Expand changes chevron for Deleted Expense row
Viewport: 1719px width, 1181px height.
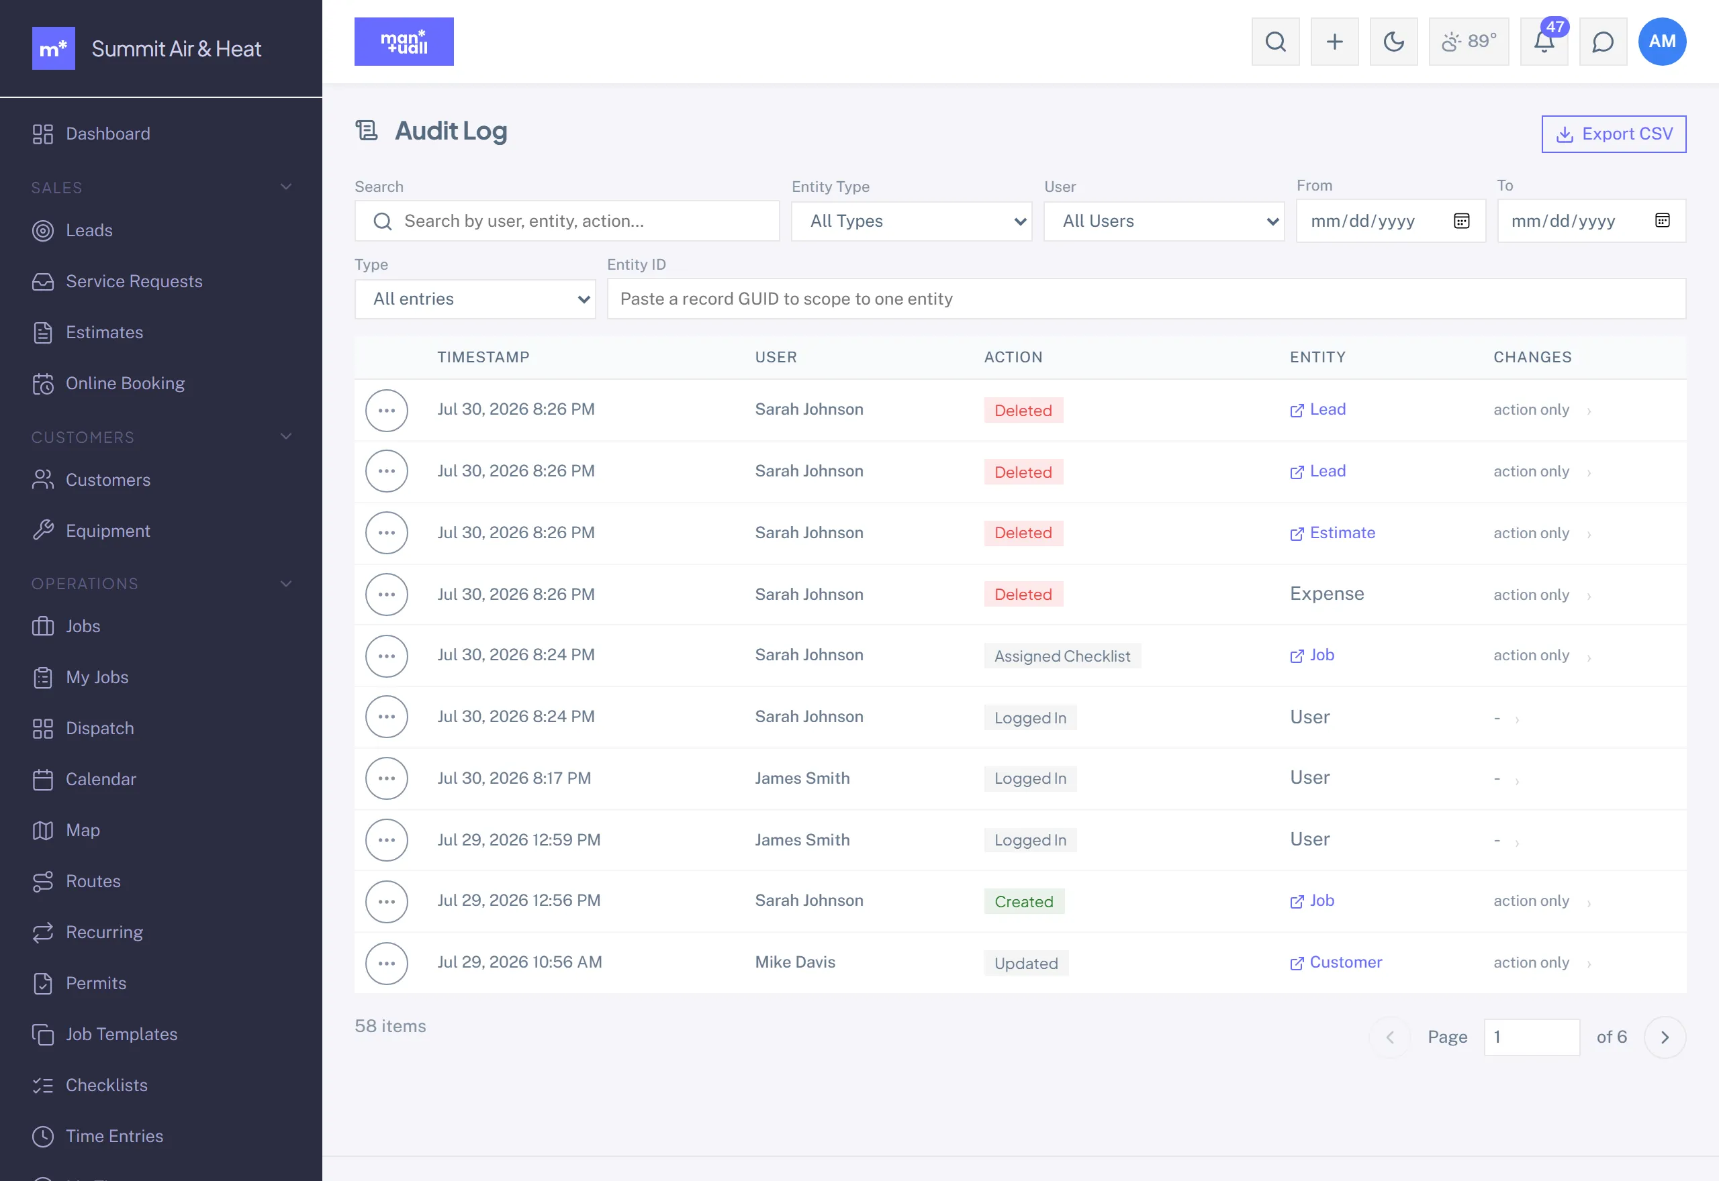pyautogui.click(x=1589, y=596)
